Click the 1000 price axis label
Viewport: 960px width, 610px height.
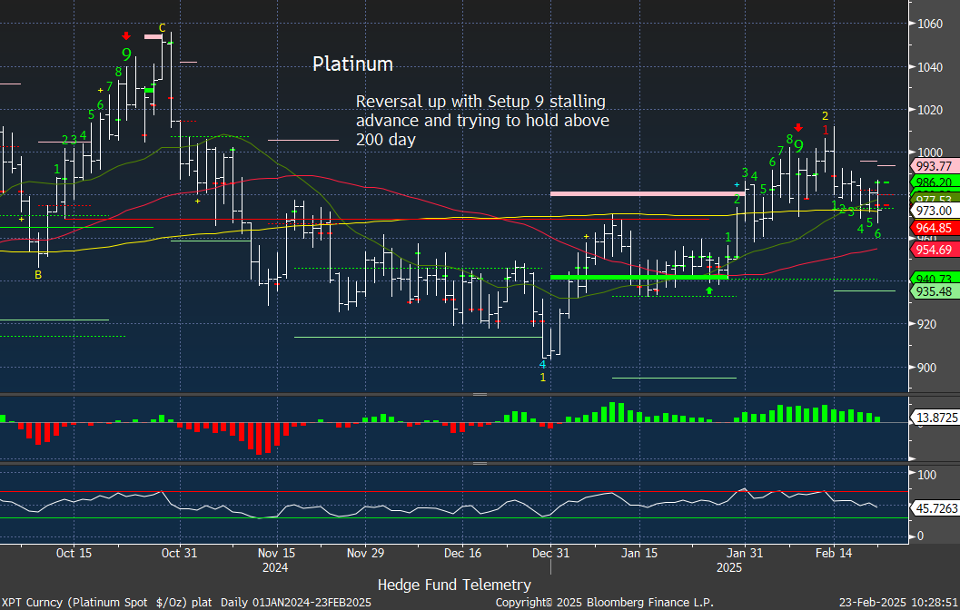click(929, 153)
